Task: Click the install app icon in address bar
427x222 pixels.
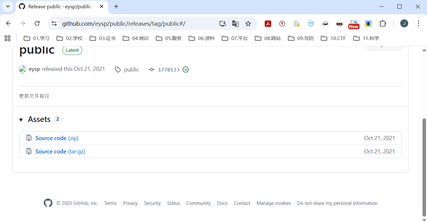Action: pos(223,24)
